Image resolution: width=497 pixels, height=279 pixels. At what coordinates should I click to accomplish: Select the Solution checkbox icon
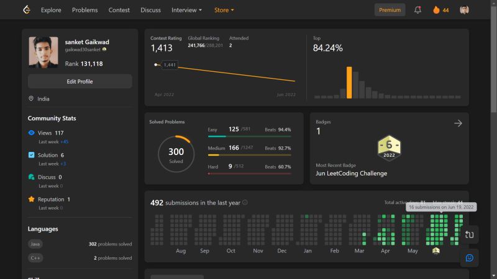(31, 155)
